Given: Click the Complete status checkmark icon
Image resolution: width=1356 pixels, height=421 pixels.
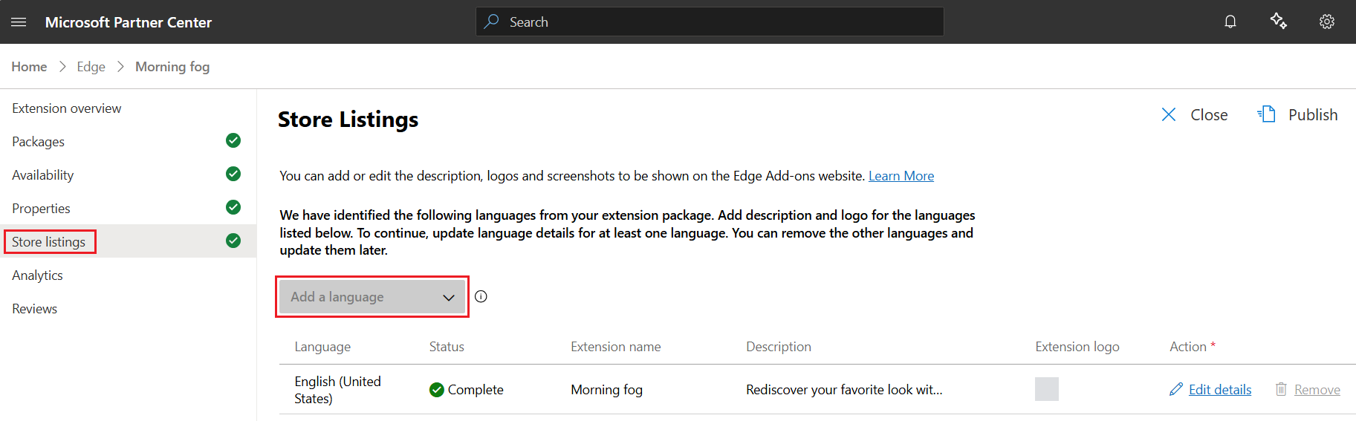Looking at the screenshot, I should click(x=437, y=390).
